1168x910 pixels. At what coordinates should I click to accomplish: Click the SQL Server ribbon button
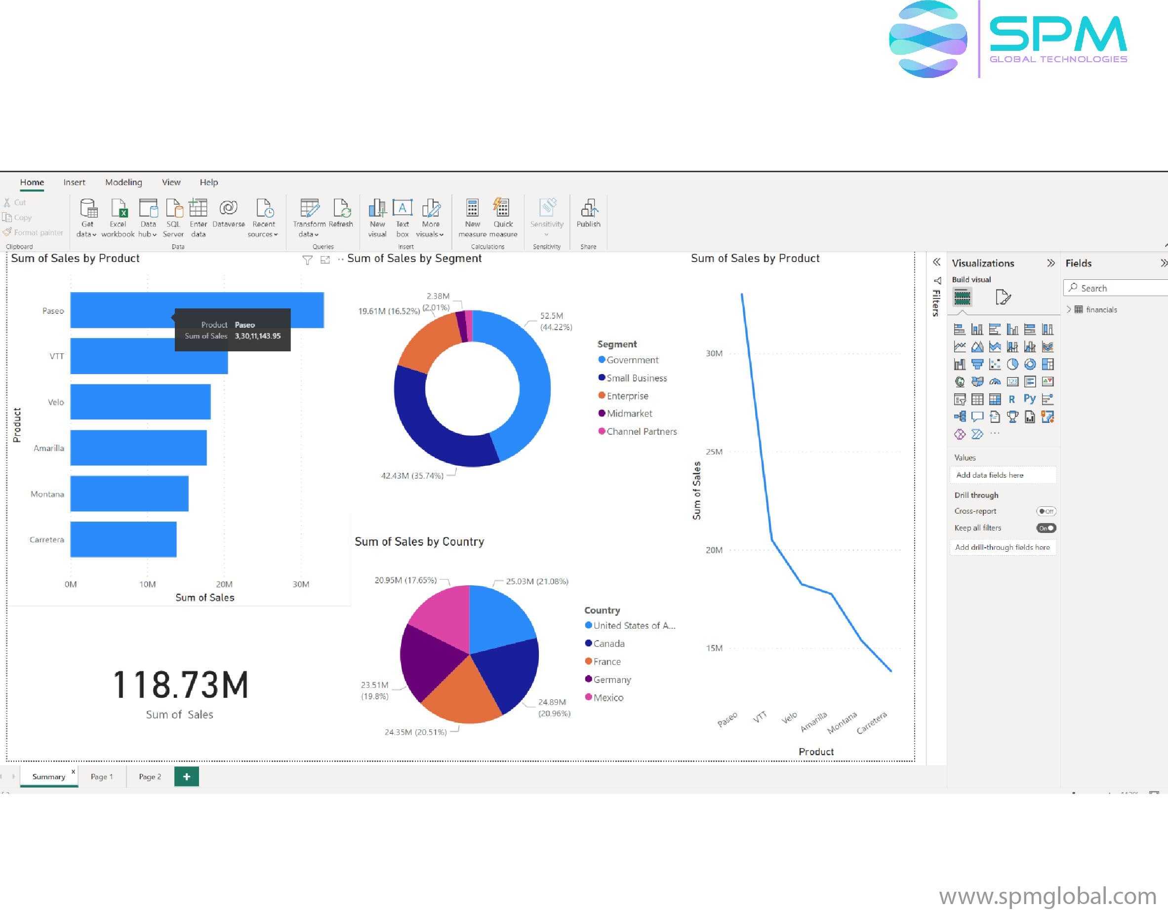[173, 218]
